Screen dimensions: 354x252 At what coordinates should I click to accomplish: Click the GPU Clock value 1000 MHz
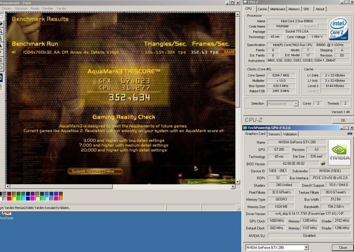(277, 221)
